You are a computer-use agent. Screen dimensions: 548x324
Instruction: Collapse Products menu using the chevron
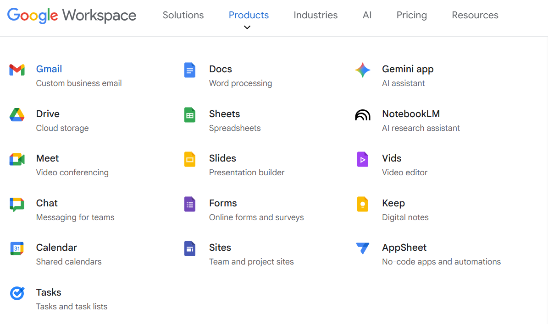247,27
